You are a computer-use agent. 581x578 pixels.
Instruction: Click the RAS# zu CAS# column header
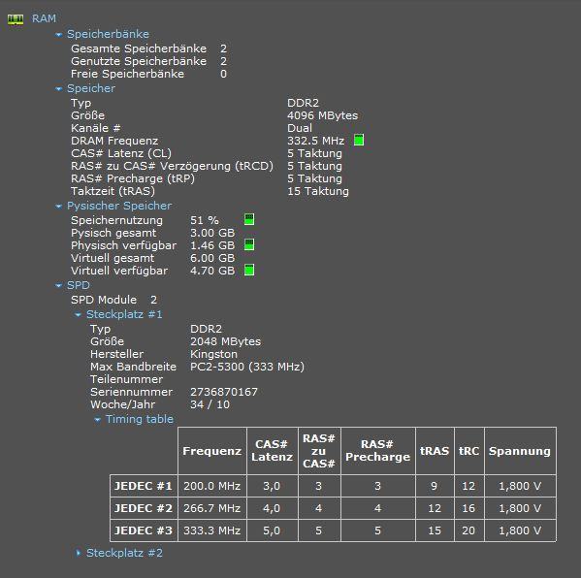319,451
